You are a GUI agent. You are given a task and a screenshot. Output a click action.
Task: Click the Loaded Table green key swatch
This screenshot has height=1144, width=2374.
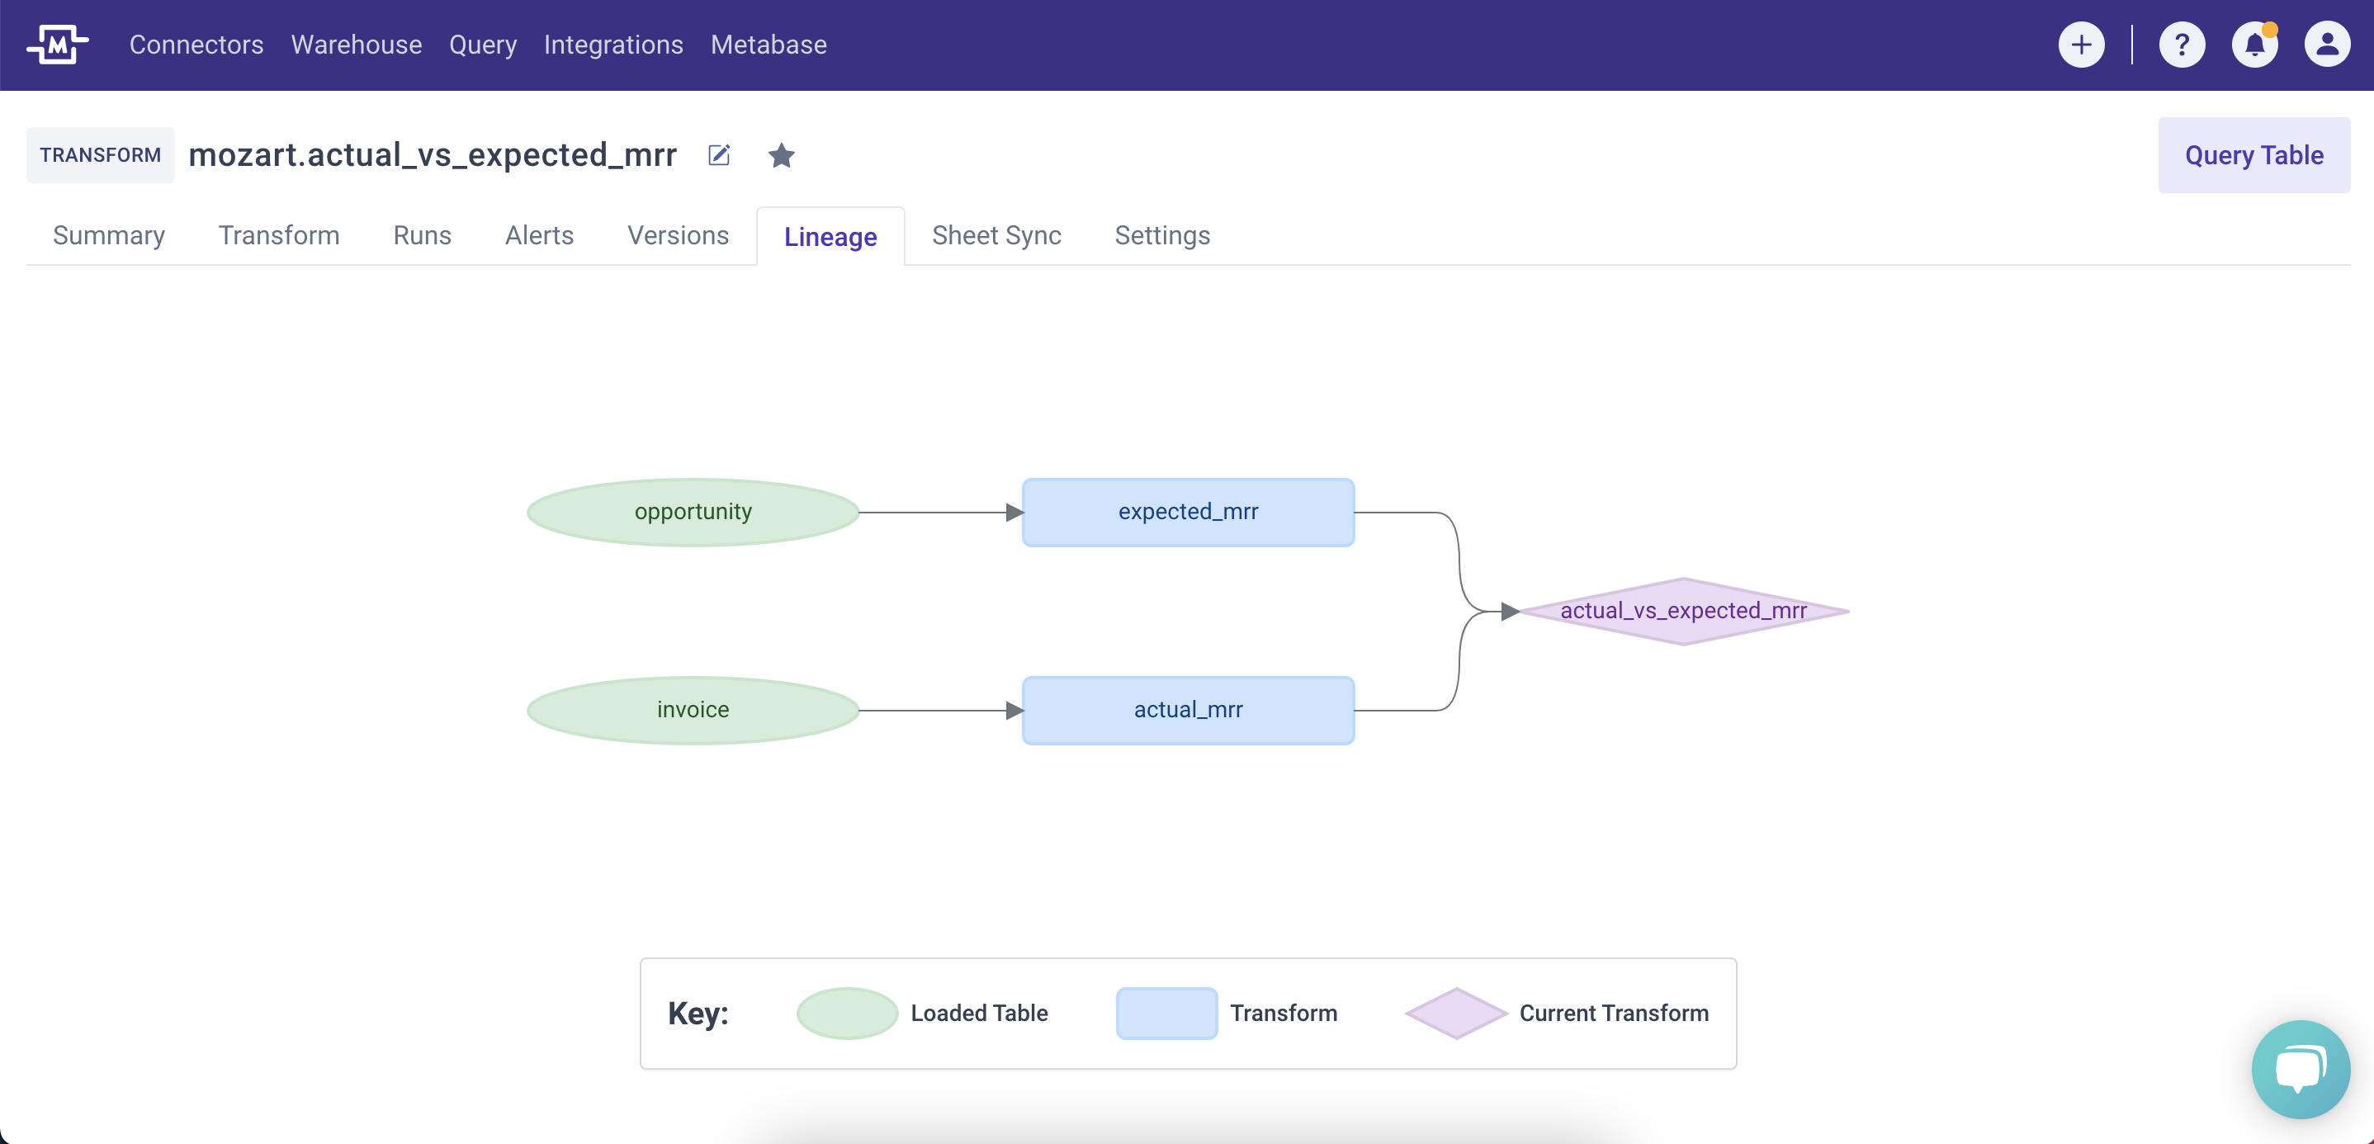(847, 1013)
